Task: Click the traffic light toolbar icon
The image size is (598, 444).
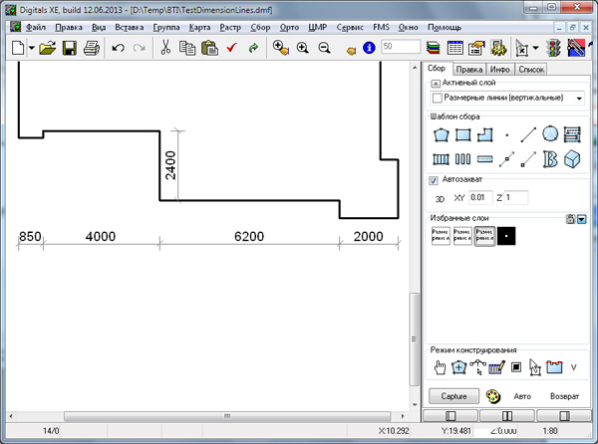Action: pyautogui.click(x=549, y=47)
